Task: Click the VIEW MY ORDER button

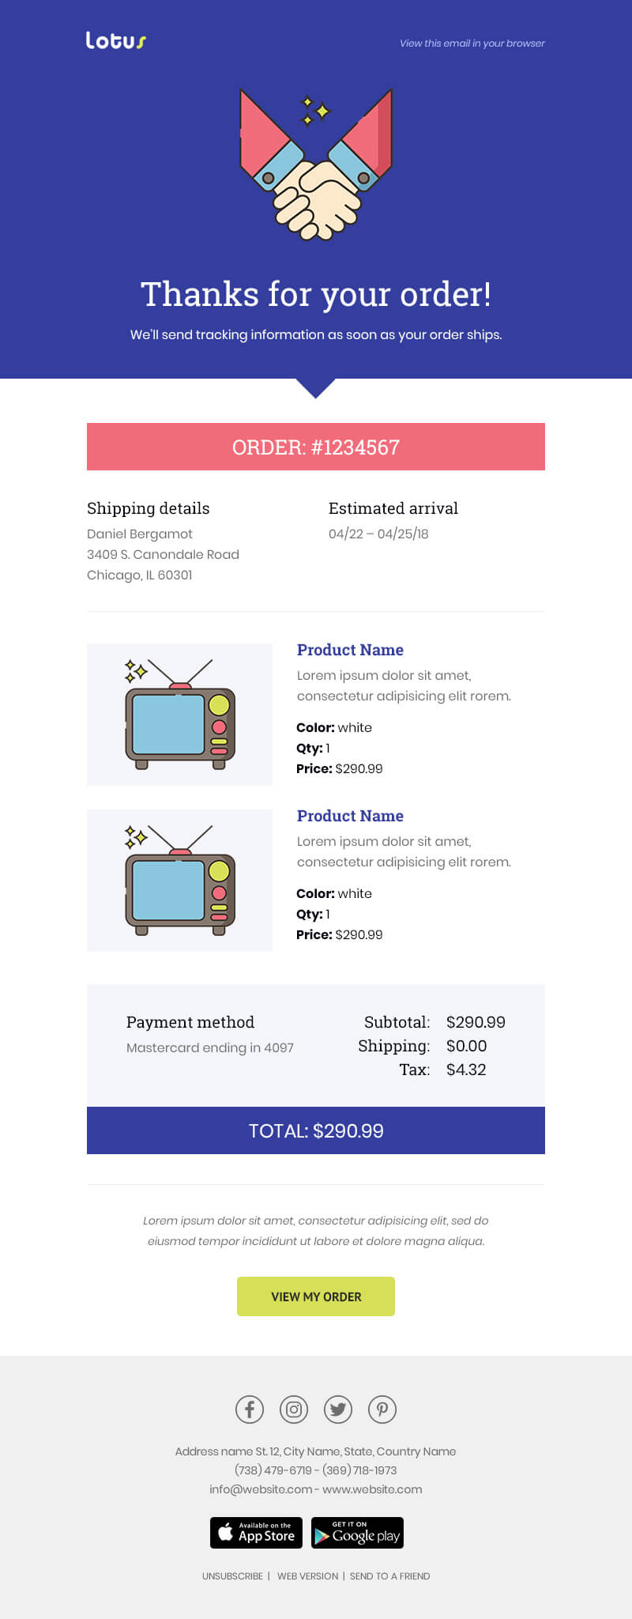Action: (x=316, y=1296)
